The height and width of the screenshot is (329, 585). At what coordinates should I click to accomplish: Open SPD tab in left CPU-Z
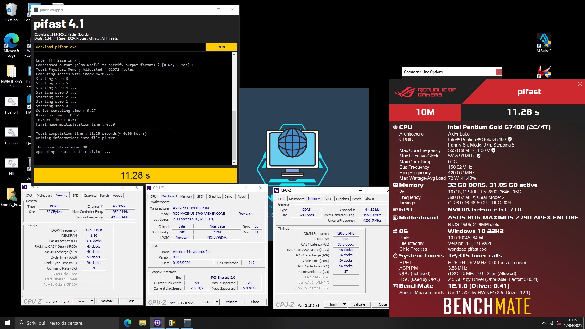point(76,196)
